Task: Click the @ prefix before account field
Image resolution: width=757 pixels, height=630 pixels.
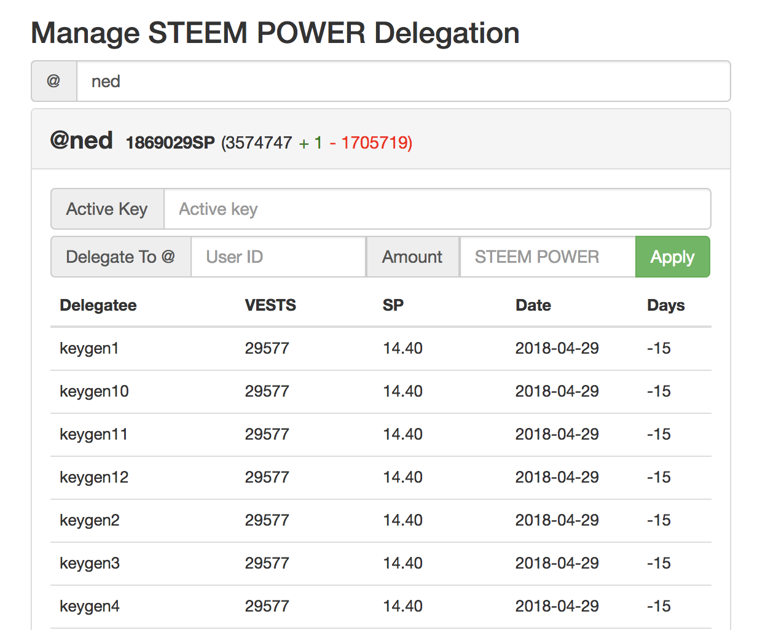Action: (x=54, y=81)
